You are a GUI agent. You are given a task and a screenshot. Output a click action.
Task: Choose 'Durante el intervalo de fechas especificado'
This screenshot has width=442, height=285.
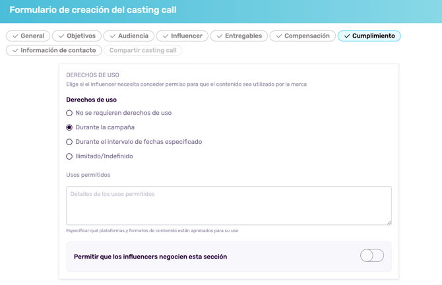point(69,142)
